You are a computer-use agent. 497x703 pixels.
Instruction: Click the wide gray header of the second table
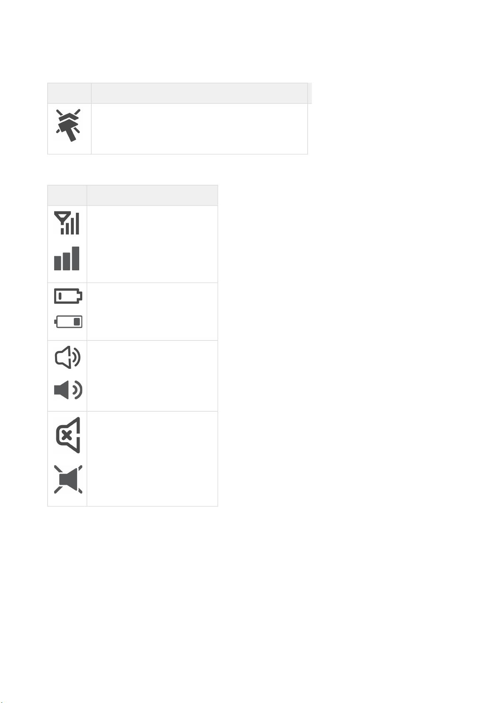coord(152,195)
